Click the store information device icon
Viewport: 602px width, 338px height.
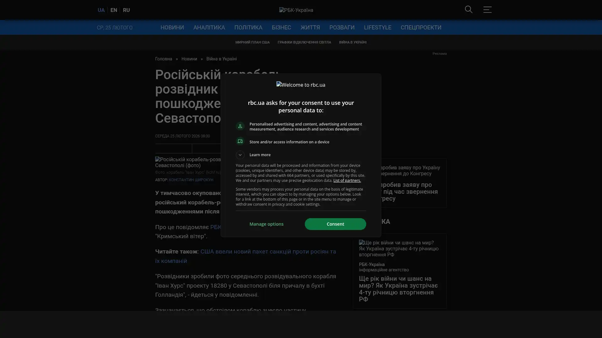pyautogui.click(x=240, y=141)
